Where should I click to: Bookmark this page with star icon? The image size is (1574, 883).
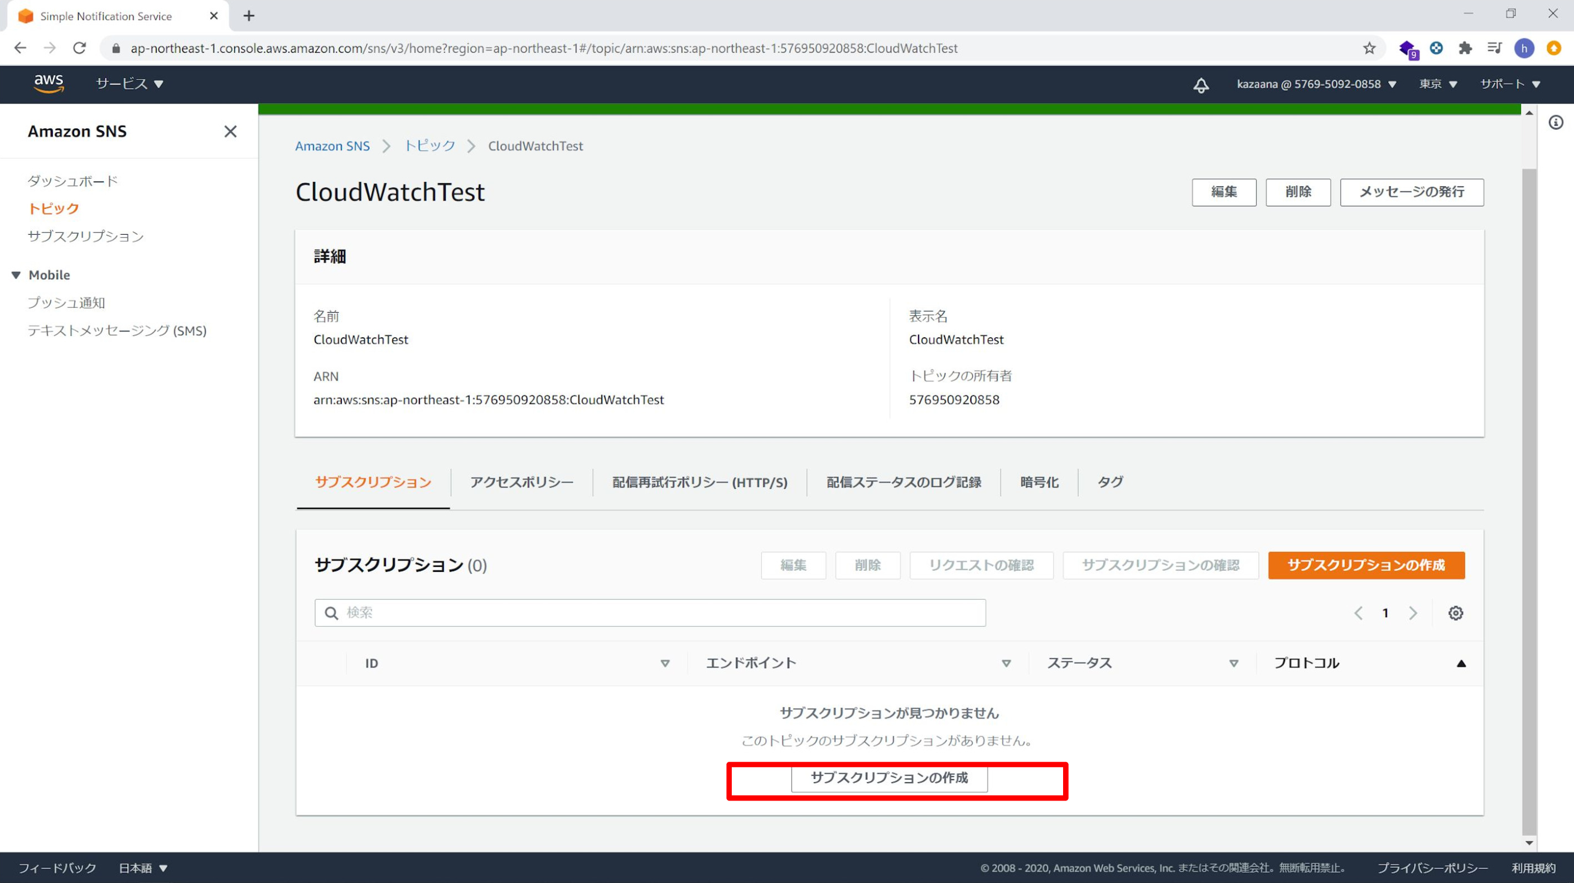point(1369,48)
